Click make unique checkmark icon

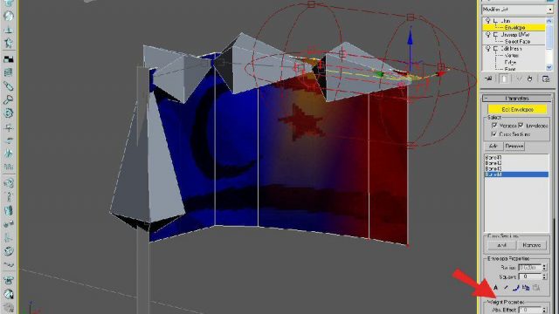pyautogui.click(x=519, y=78)
